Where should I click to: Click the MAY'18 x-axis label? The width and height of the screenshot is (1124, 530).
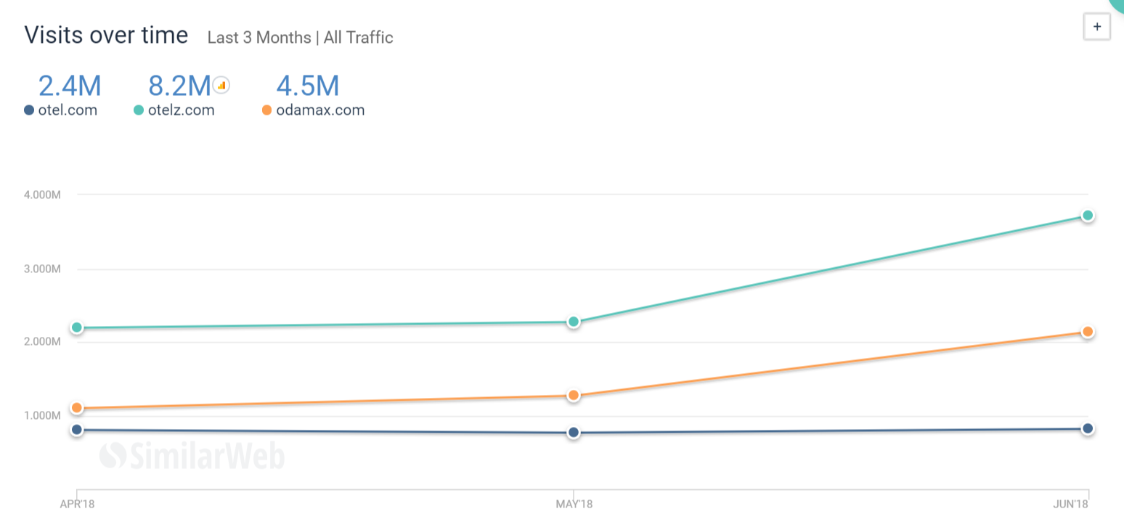(574, 504)
